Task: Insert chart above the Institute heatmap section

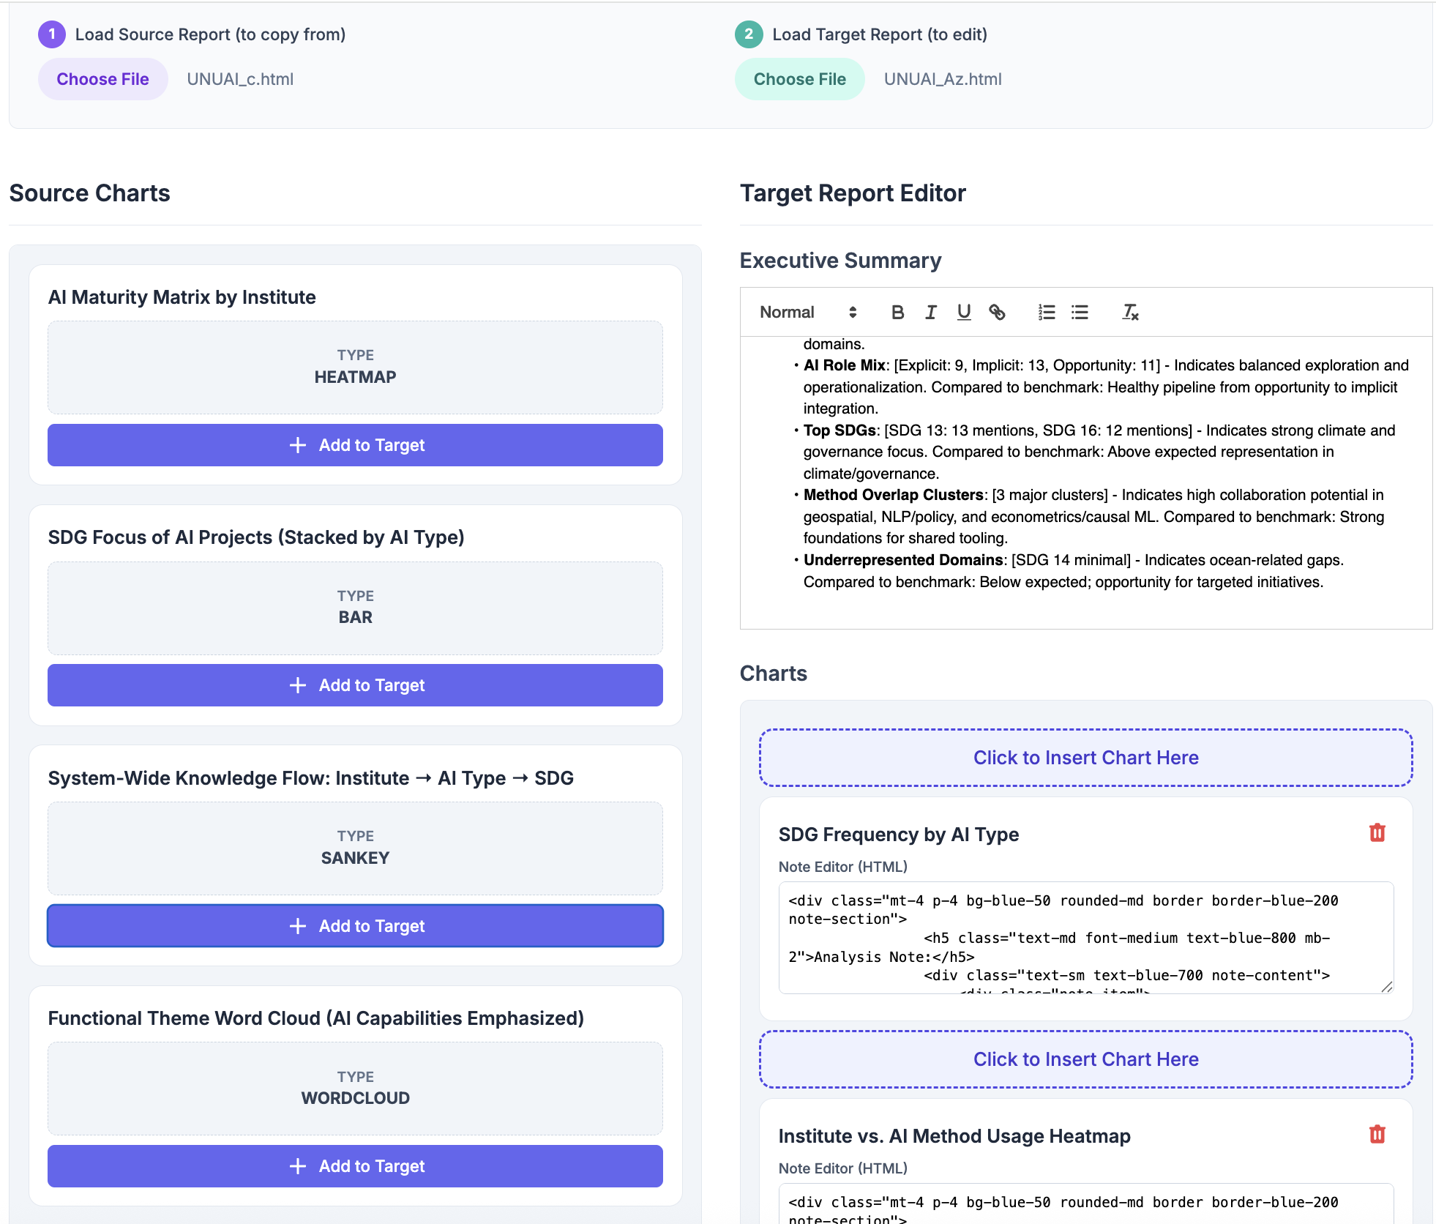Action: [1085, 1059]
